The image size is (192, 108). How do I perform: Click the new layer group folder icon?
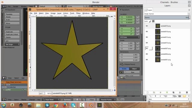(x=154, y=92)
